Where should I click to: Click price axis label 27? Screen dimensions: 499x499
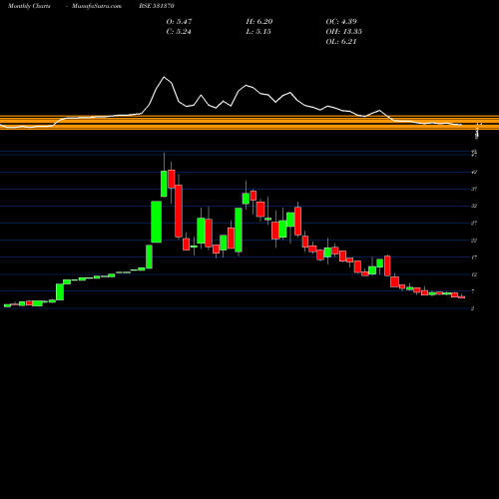click(x=474, y=224)
